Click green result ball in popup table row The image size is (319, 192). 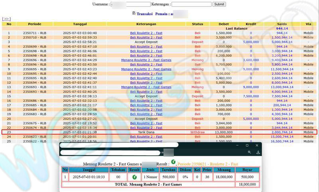pos(134,176)
